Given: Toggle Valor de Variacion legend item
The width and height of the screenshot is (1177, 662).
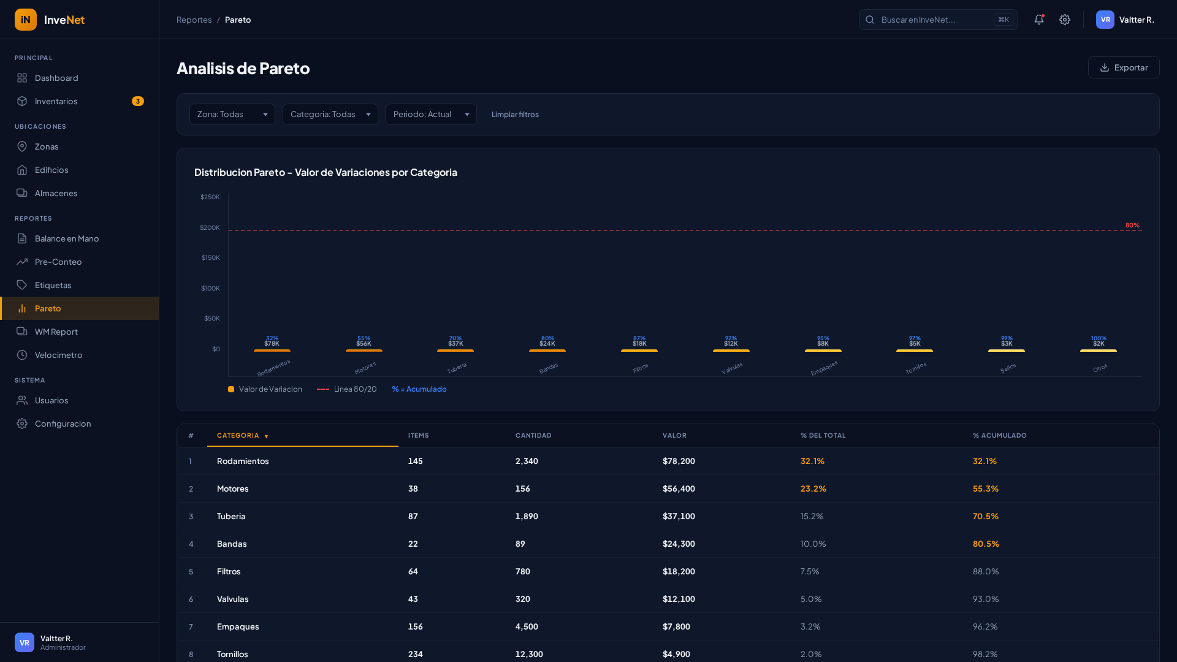Looking at the screenshot, I should (x=265, y=389).
